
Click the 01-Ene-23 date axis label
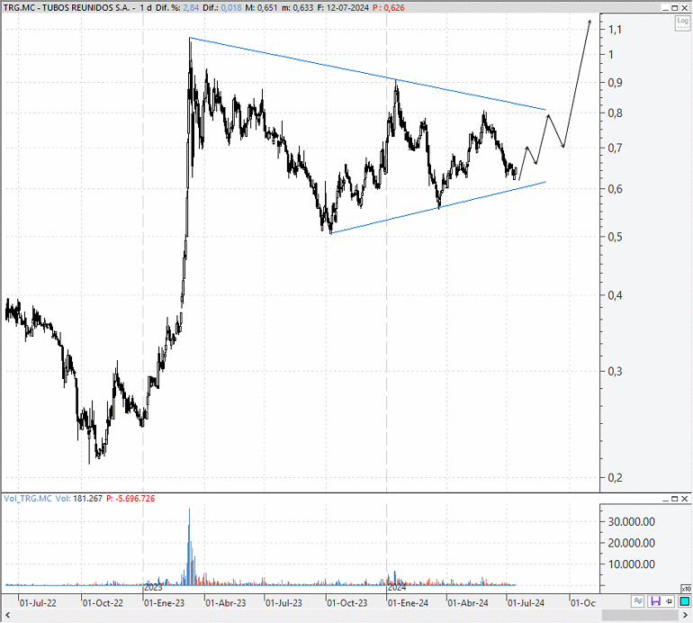point(165,603)
